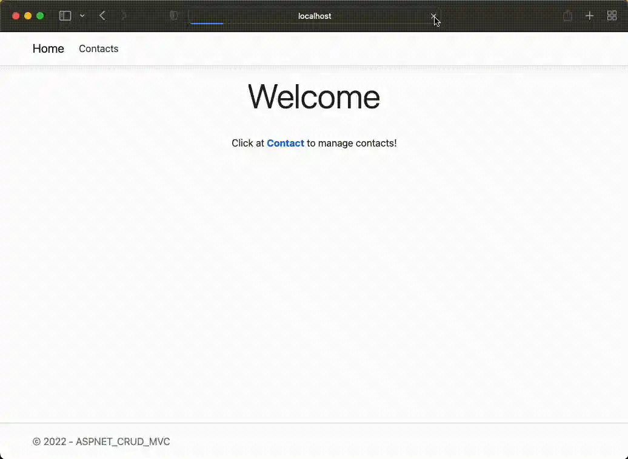628x459 pixels.
Task: Go forward with the forward arrow
Action: click(x=124, y=16)
